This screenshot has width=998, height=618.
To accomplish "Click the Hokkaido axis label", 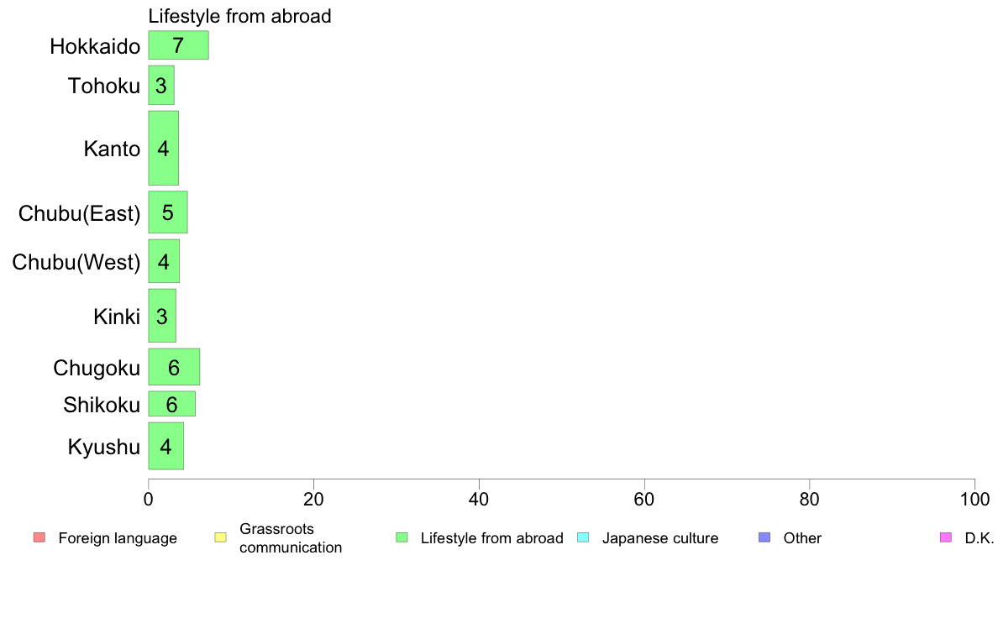I will [x=95, y=46].
